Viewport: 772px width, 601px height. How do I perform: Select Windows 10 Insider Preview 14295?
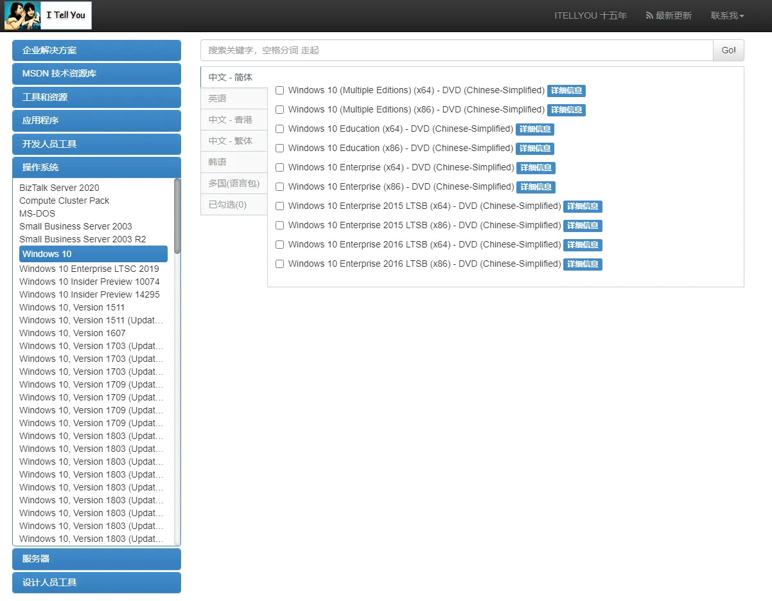click(x=89, y=294)
